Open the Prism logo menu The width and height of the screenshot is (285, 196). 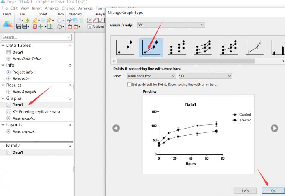pos(8,24)
